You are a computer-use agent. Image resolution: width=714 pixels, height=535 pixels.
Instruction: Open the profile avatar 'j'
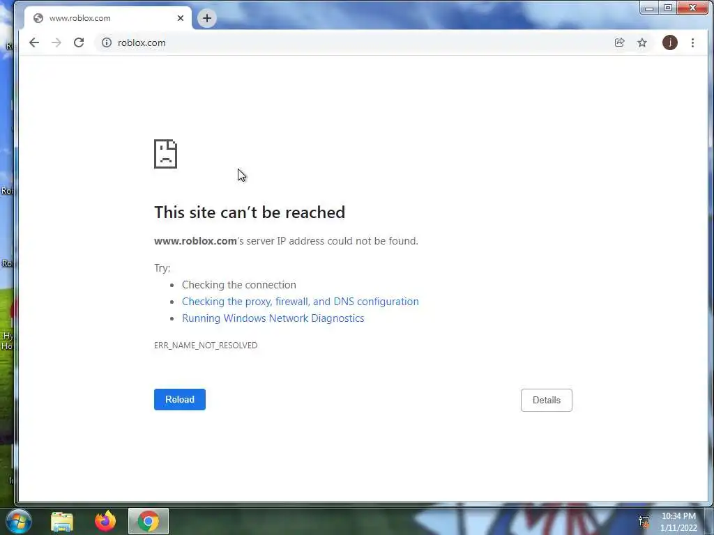(670, 42)
